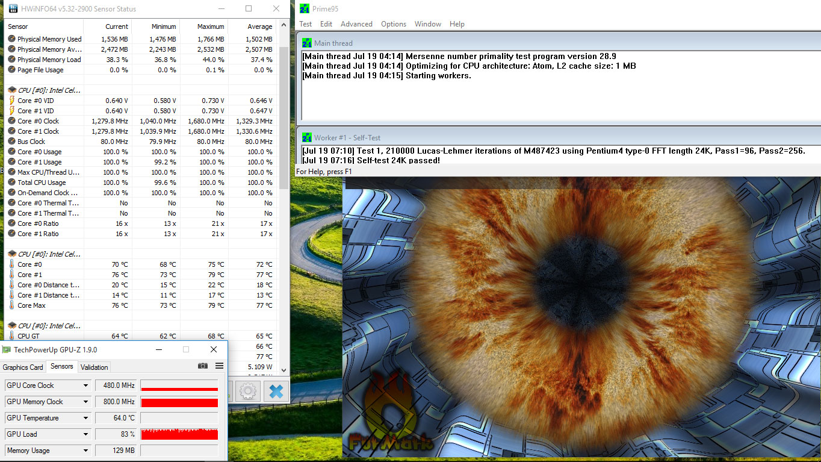Click the icon beside Physical Memory Used

coord(11,39)
